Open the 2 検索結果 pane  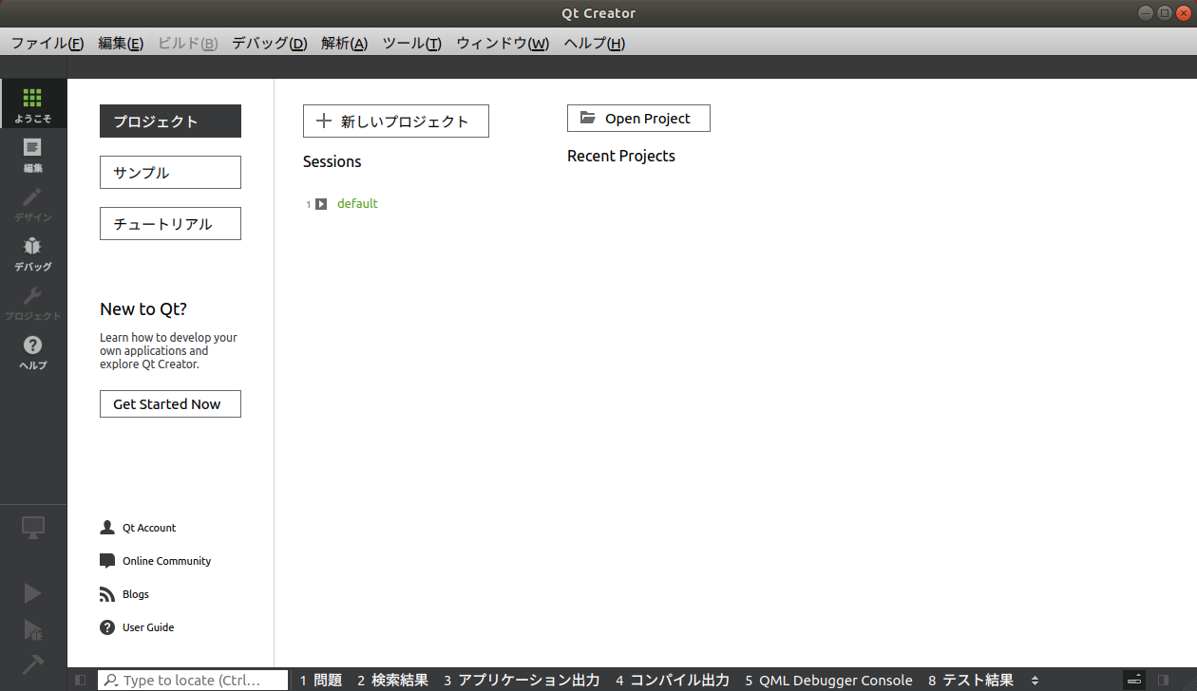coord(392,680)
